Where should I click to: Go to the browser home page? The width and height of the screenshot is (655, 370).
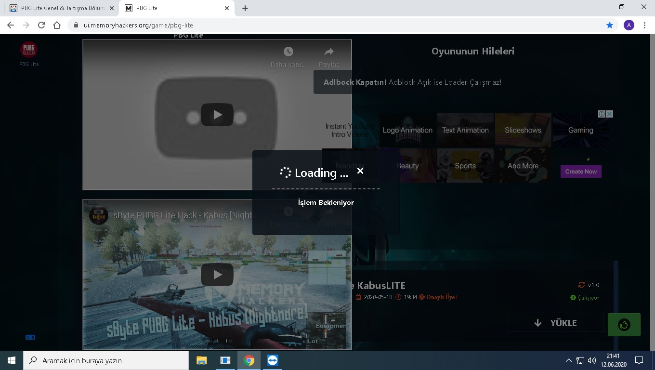[57, 25]
